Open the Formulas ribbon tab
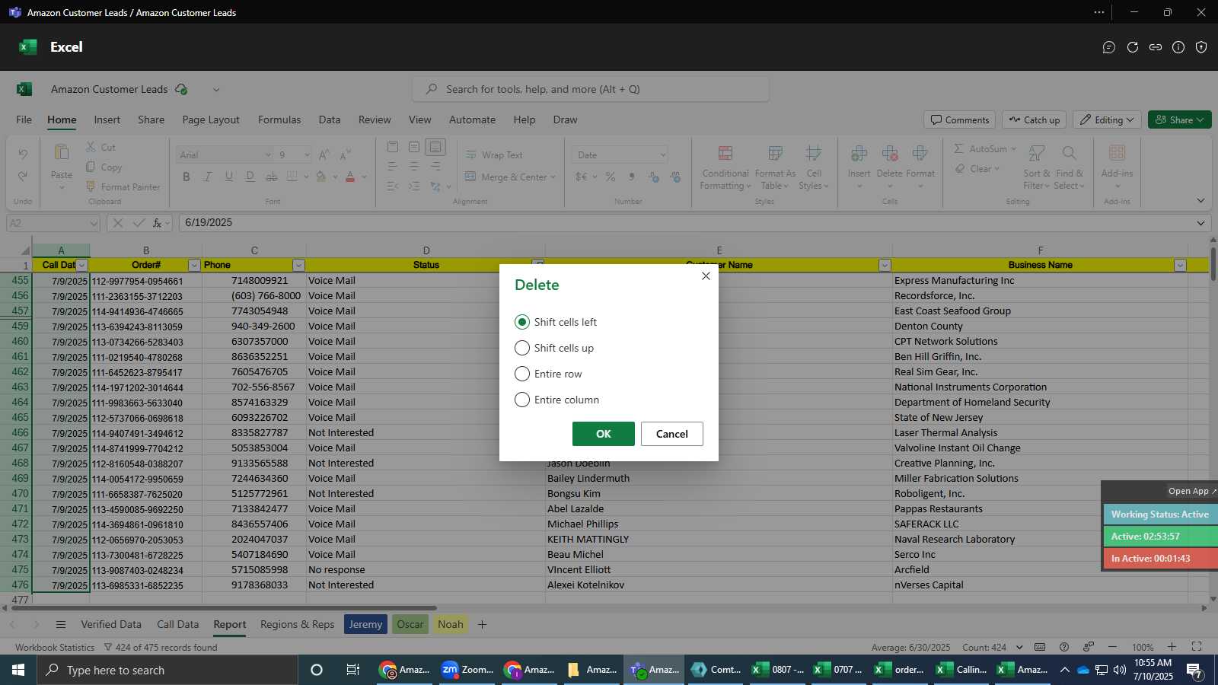The height and width of the screenshot is (685, 1218). pos(279,119)
